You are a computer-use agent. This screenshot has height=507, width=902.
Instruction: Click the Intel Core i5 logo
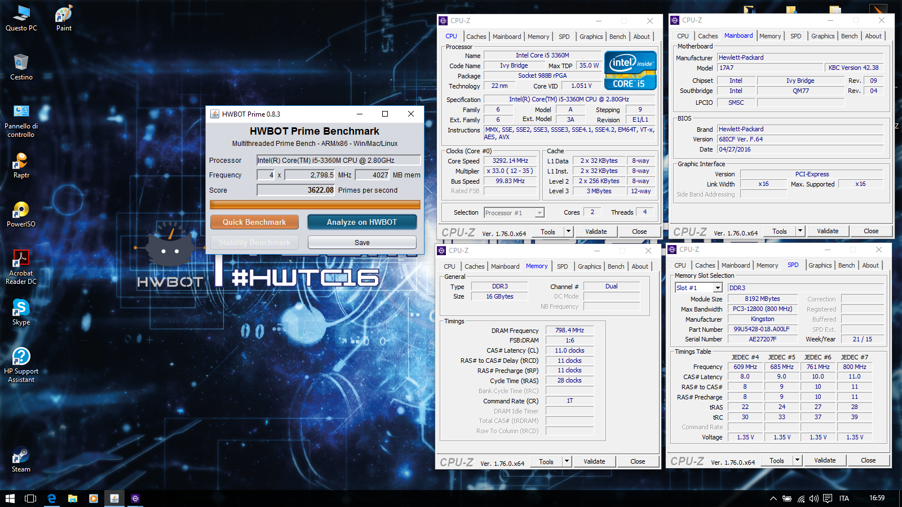pos(630,70)
